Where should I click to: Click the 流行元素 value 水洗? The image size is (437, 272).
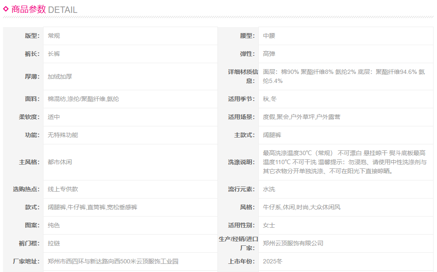tap(269, 189)
